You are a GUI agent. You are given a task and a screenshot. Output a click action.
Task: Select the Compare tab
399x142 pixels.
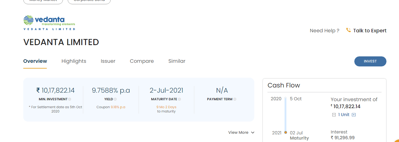142,61
